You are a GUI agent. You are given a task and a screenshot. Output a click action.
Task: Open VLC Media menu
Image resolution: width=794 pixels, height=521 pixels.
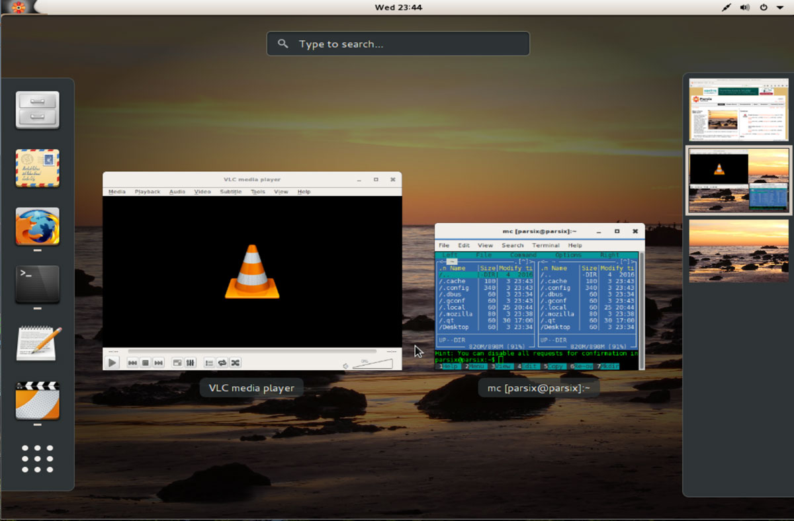pos(117,192)
